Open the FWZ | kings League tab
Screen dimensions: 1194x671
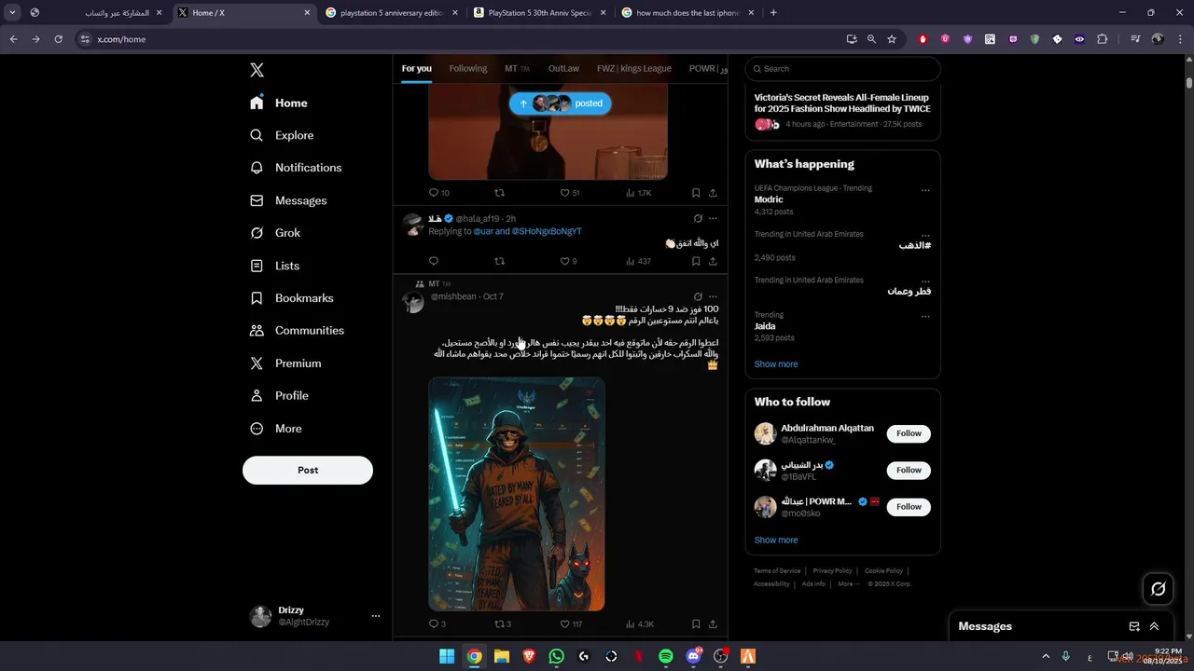tap(634, 68)
